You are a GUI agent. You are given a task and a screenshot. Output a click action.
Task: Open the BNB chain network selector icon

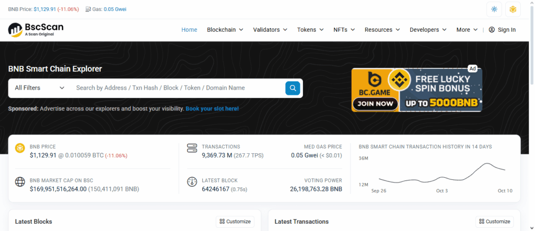[x=513, y=9]
